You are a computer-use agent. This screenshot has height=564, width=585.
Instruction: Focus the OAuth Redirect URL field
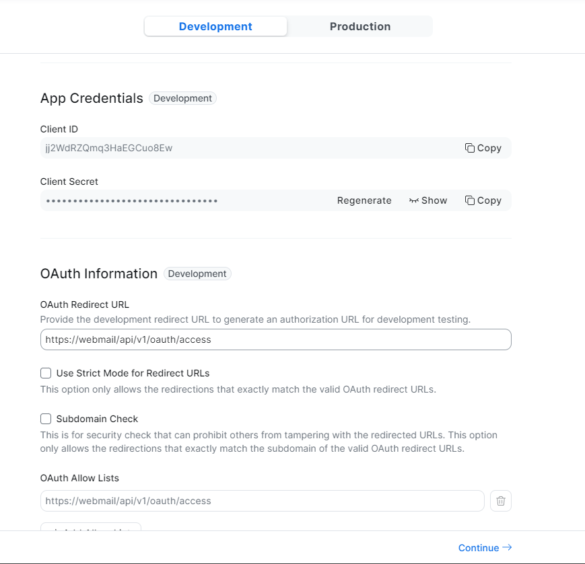tap(275, 339)
